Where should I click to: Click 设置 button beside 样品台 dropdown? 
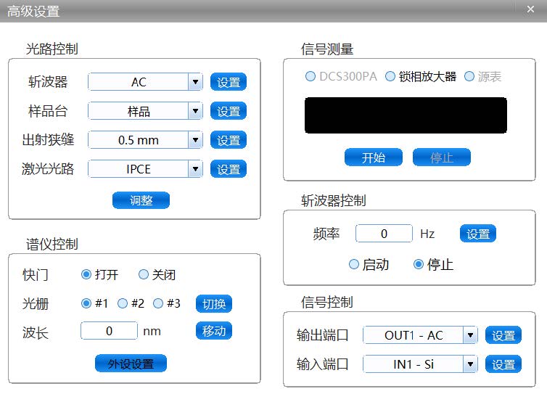(x=229, y=112)
